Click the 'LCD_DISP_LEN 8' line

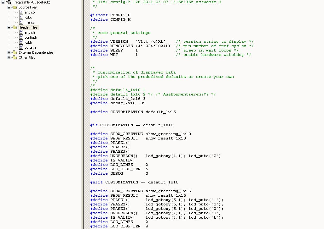[x=119, y=226]
